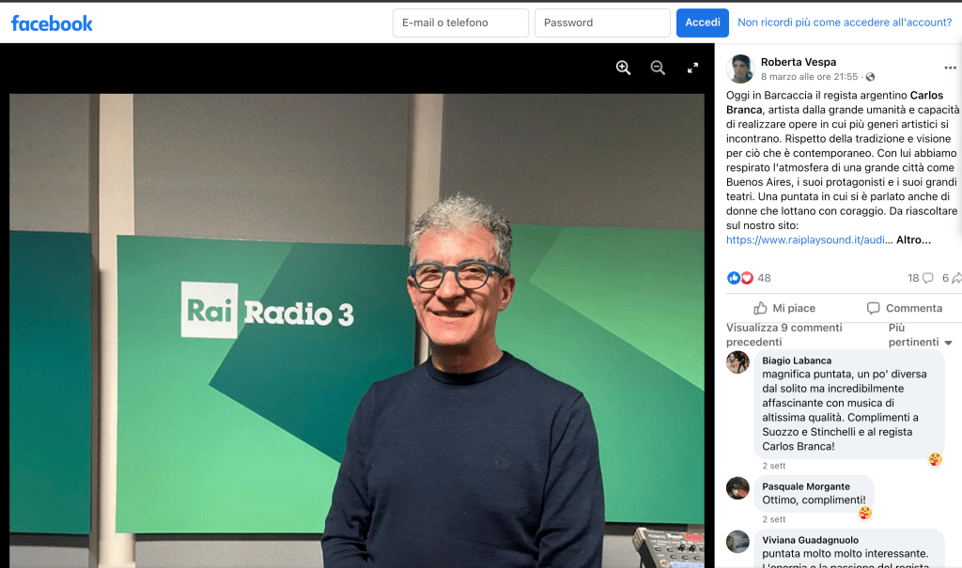Expand post text with Altro
Image resolution: width=962 pixels, height=568 pixels.
tap(913, 240)
